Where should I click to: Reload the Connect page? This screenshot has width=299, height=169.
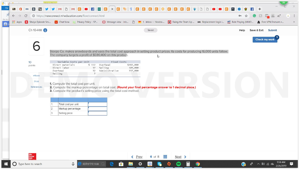[26, 16]
